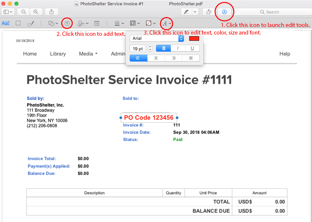Choose the Rectangular Selection tool
Screen dimensions: 312x222
pos(18,23)
